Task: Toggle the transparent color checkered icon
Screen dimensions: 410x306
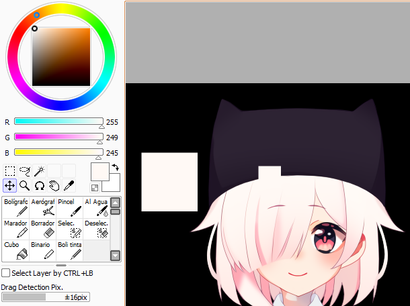Action: click(95, 188)
